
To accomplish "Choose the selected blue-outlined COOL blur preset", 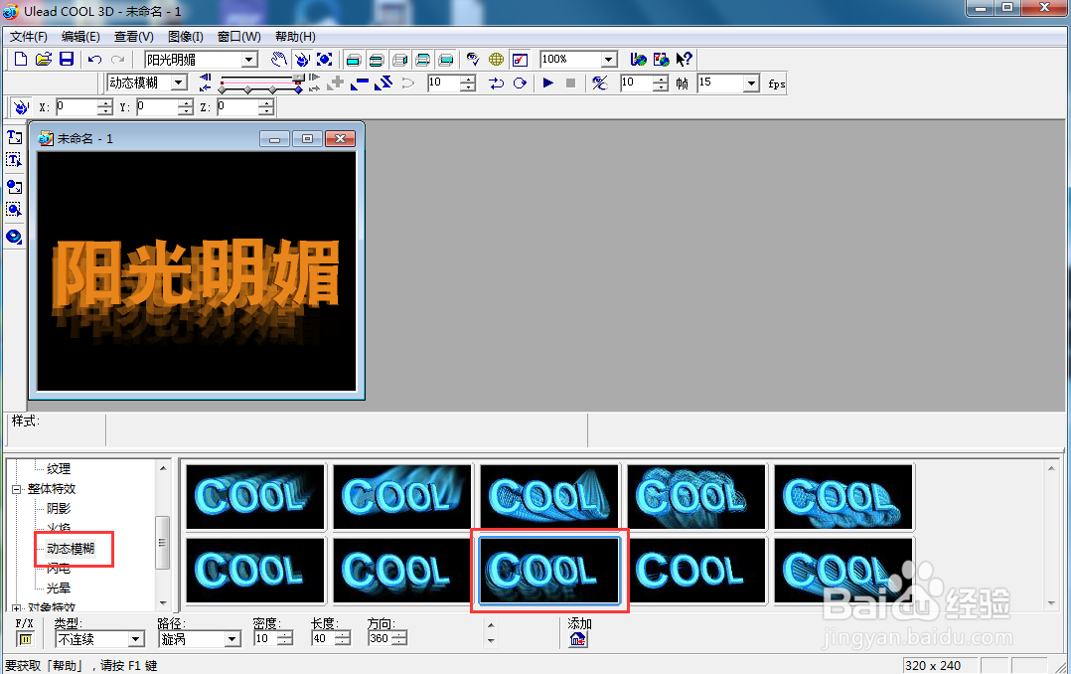I will click(549, 571).
